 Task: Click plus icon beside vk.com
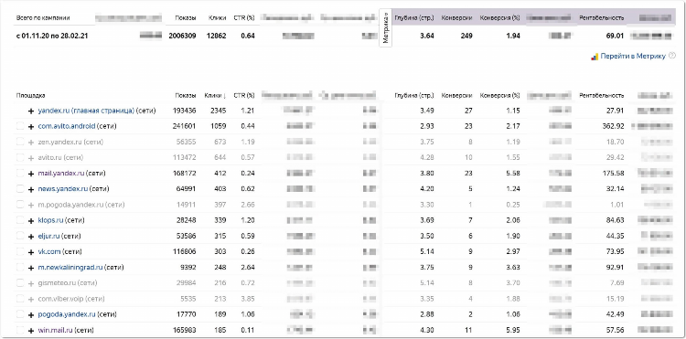click(31, 252)
